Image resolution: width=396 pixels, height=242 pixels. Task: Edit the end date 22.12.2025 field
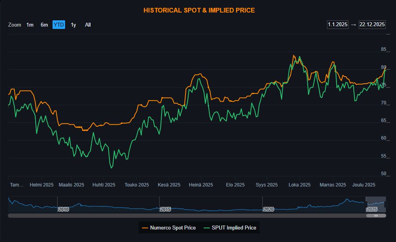372,24
